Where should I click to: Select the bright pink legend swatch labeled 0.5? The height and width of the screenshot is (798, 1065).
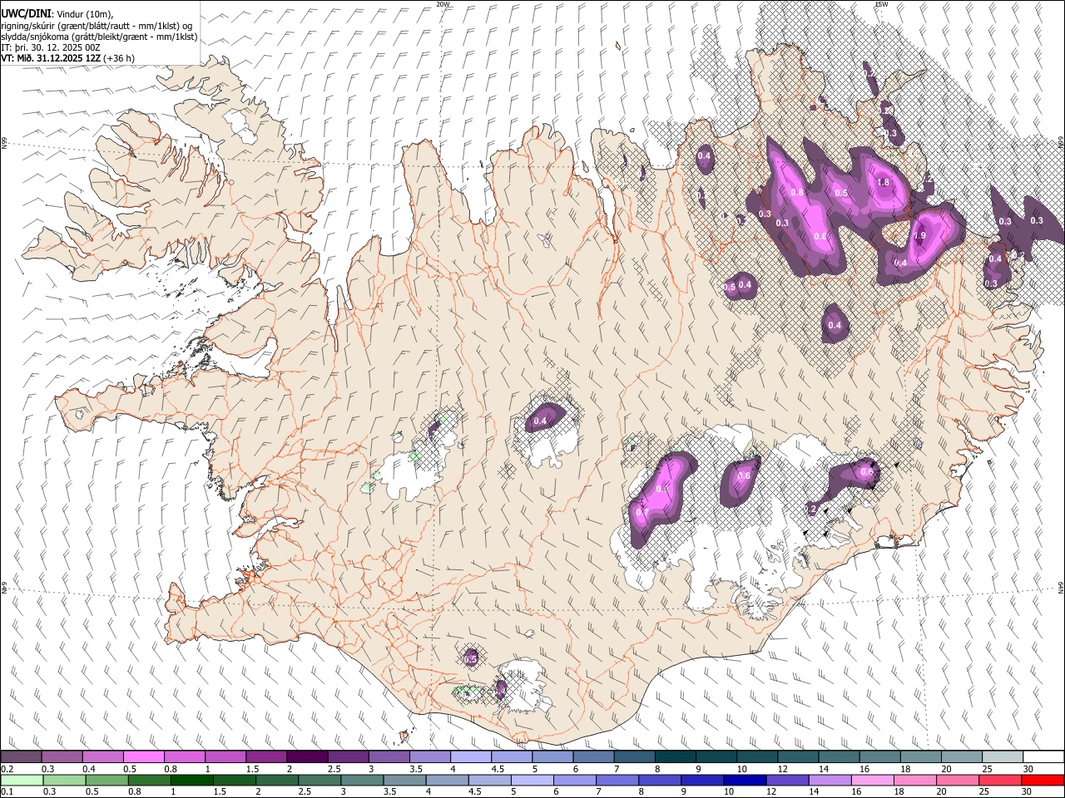(x=143, y=757)
